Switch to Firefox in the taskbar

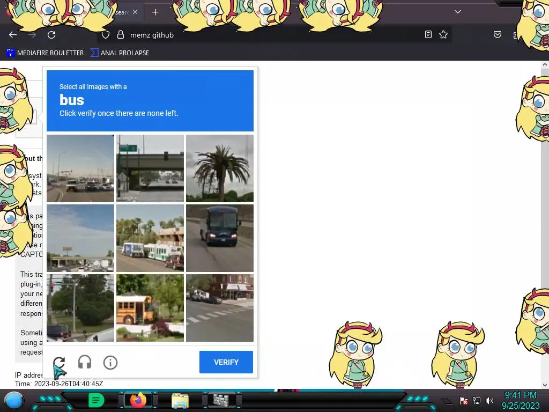pos(138,400)
